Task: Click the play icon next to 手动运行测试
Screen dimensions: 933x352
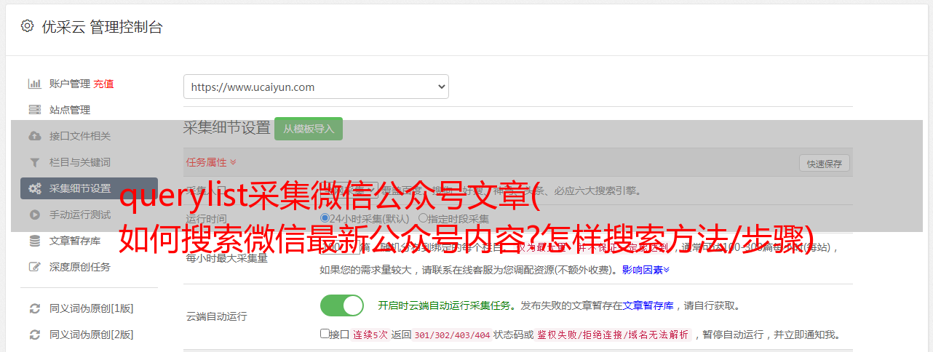Action: tap(34, 215)
